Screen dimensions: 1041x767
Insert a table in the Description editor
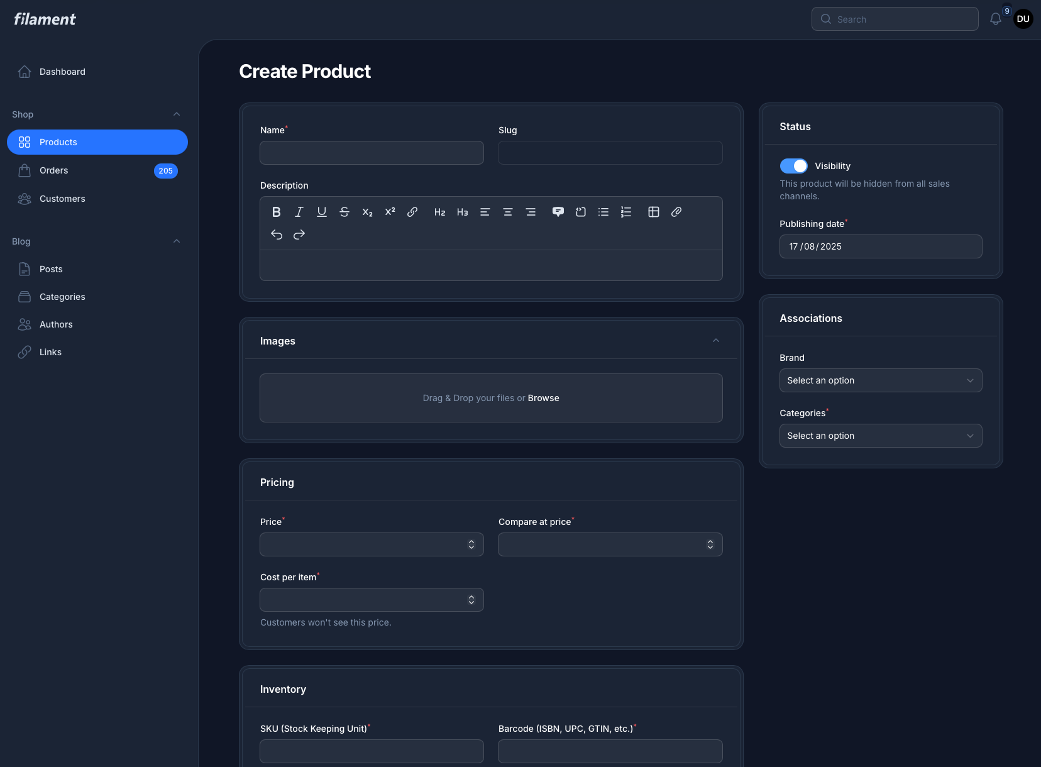654,212
